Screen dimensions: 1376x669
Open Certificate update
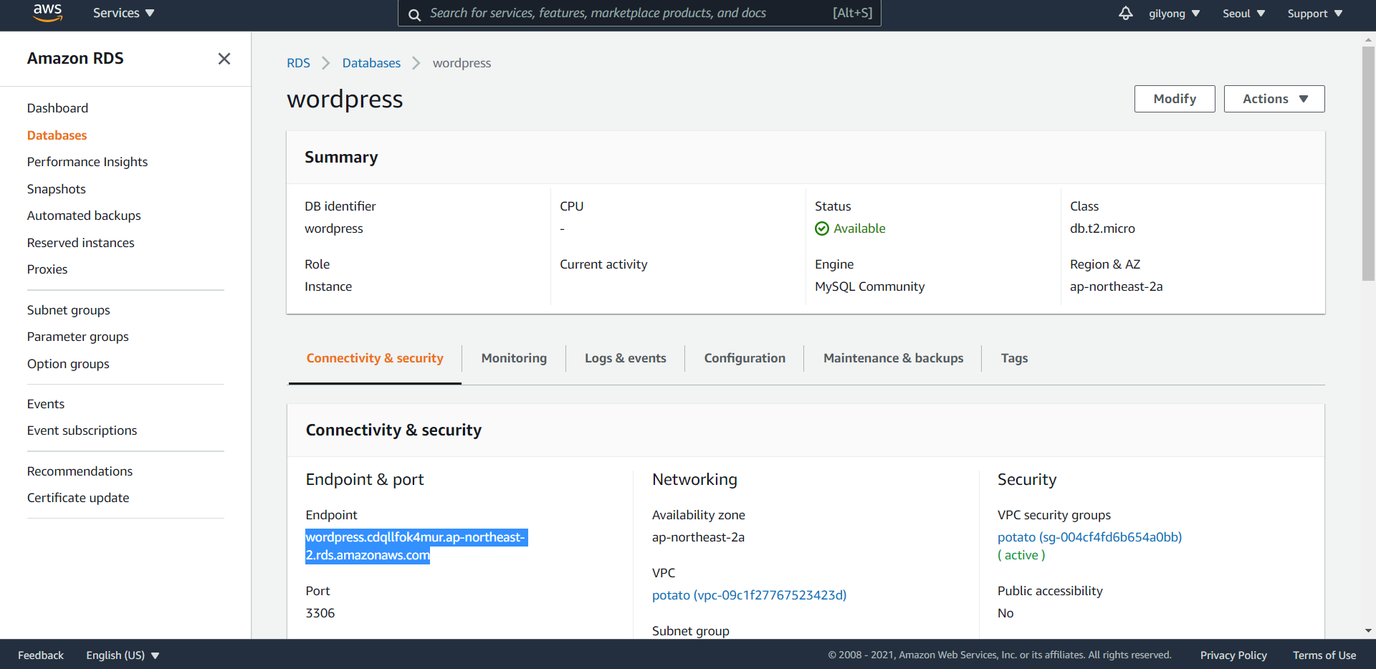78,498
